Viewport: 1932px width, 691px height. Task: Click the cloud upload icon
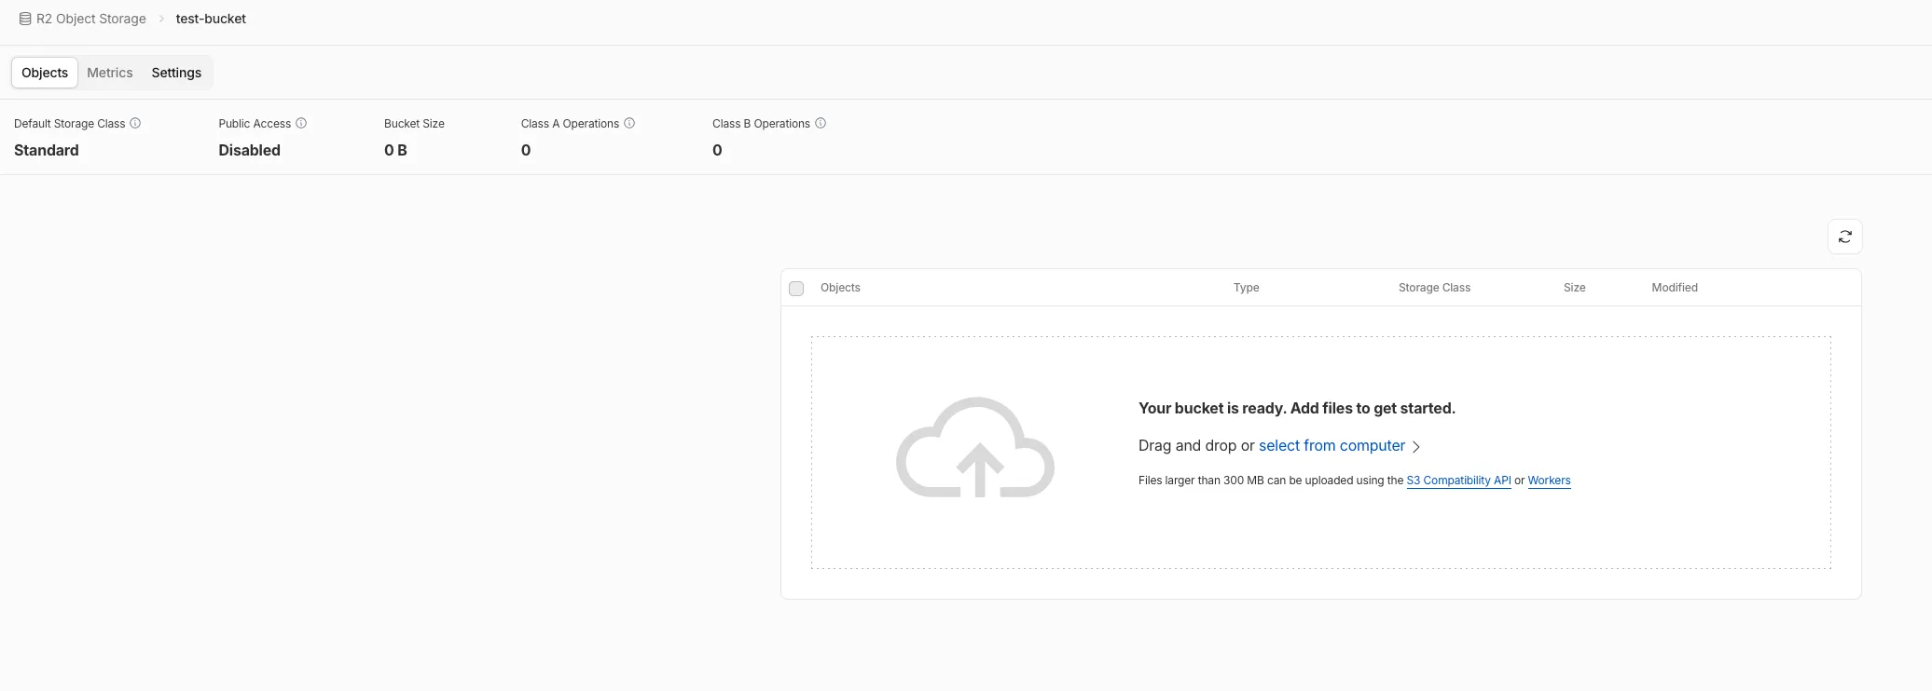coord(975,448)
